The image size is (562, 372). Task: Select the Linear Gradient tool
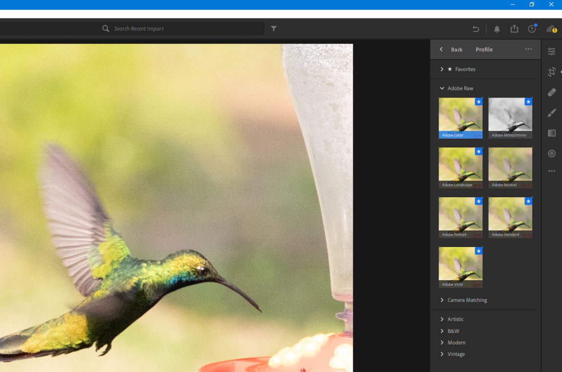[x=551, y=133]
